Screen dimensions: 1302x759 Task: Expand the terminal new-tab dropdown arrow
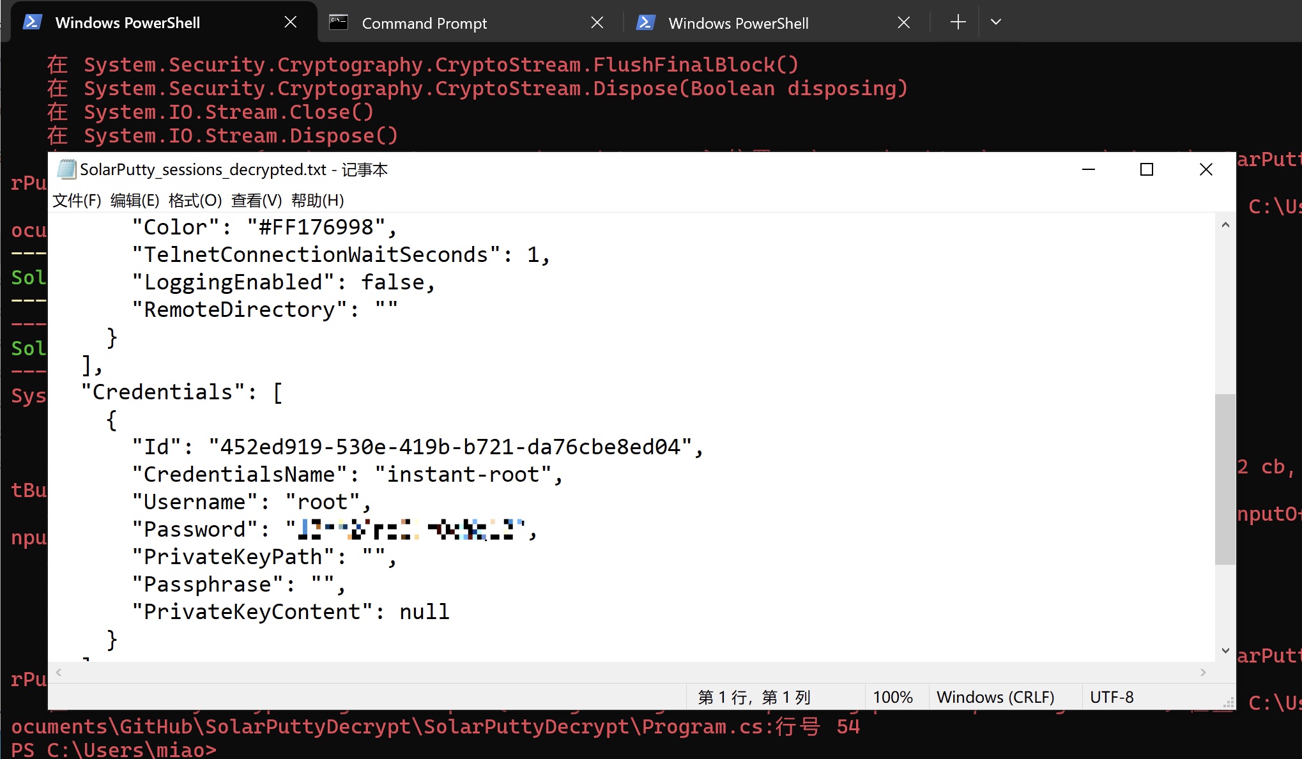point(995,22)
